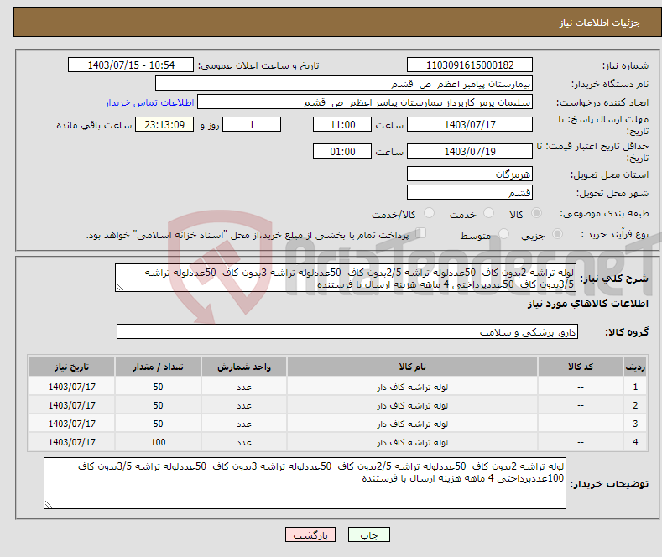
Task: Click the کد کالا column header
Action: (581, 367)
